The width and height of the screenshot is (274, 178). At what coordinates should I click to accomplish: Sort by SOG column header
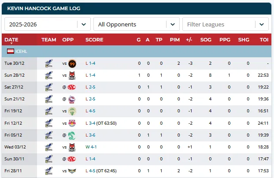click(x=205, y=40)
